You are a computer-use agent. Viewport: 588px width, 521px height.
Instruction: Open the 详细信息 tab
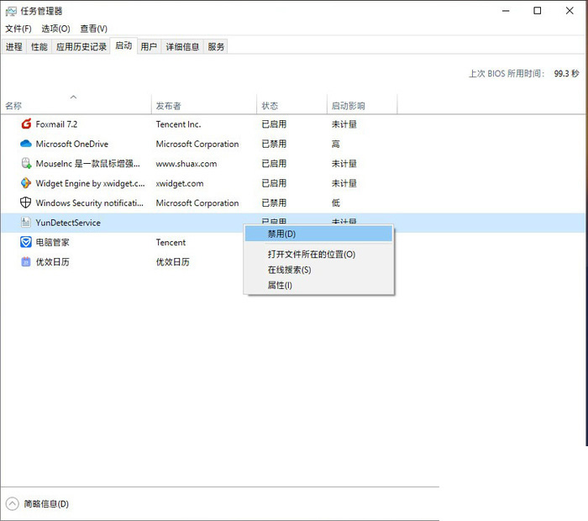coord(182,47)
